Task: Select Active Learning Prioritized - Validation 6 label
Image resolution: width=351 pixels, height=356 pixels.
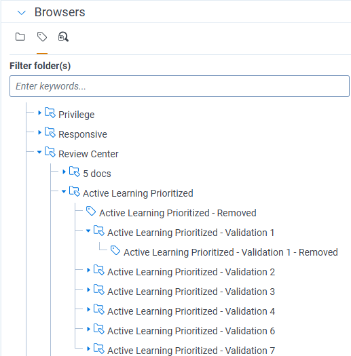Action: tap(191, 331)
